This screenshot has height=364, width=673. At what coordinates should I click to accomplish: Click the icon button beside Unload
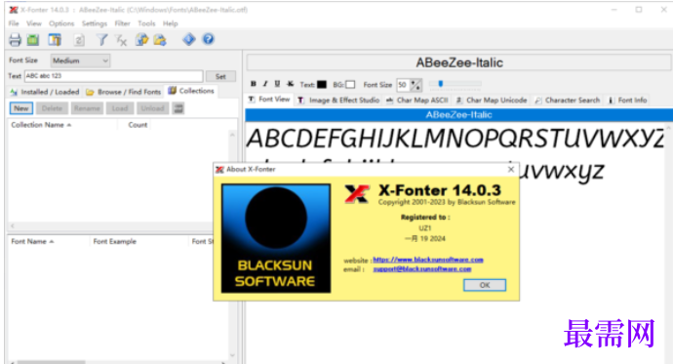point(178,108)
